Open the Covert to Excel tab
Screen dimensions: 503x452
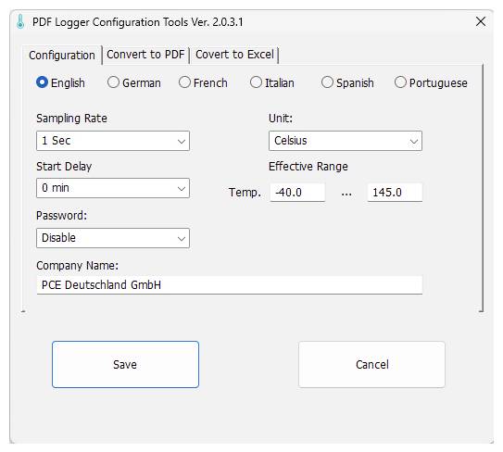[x=234, y=55]
